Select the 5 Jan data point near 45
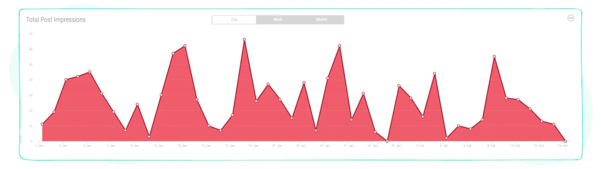The height and width of the screenshot is (169, 601). coord(89,72)
